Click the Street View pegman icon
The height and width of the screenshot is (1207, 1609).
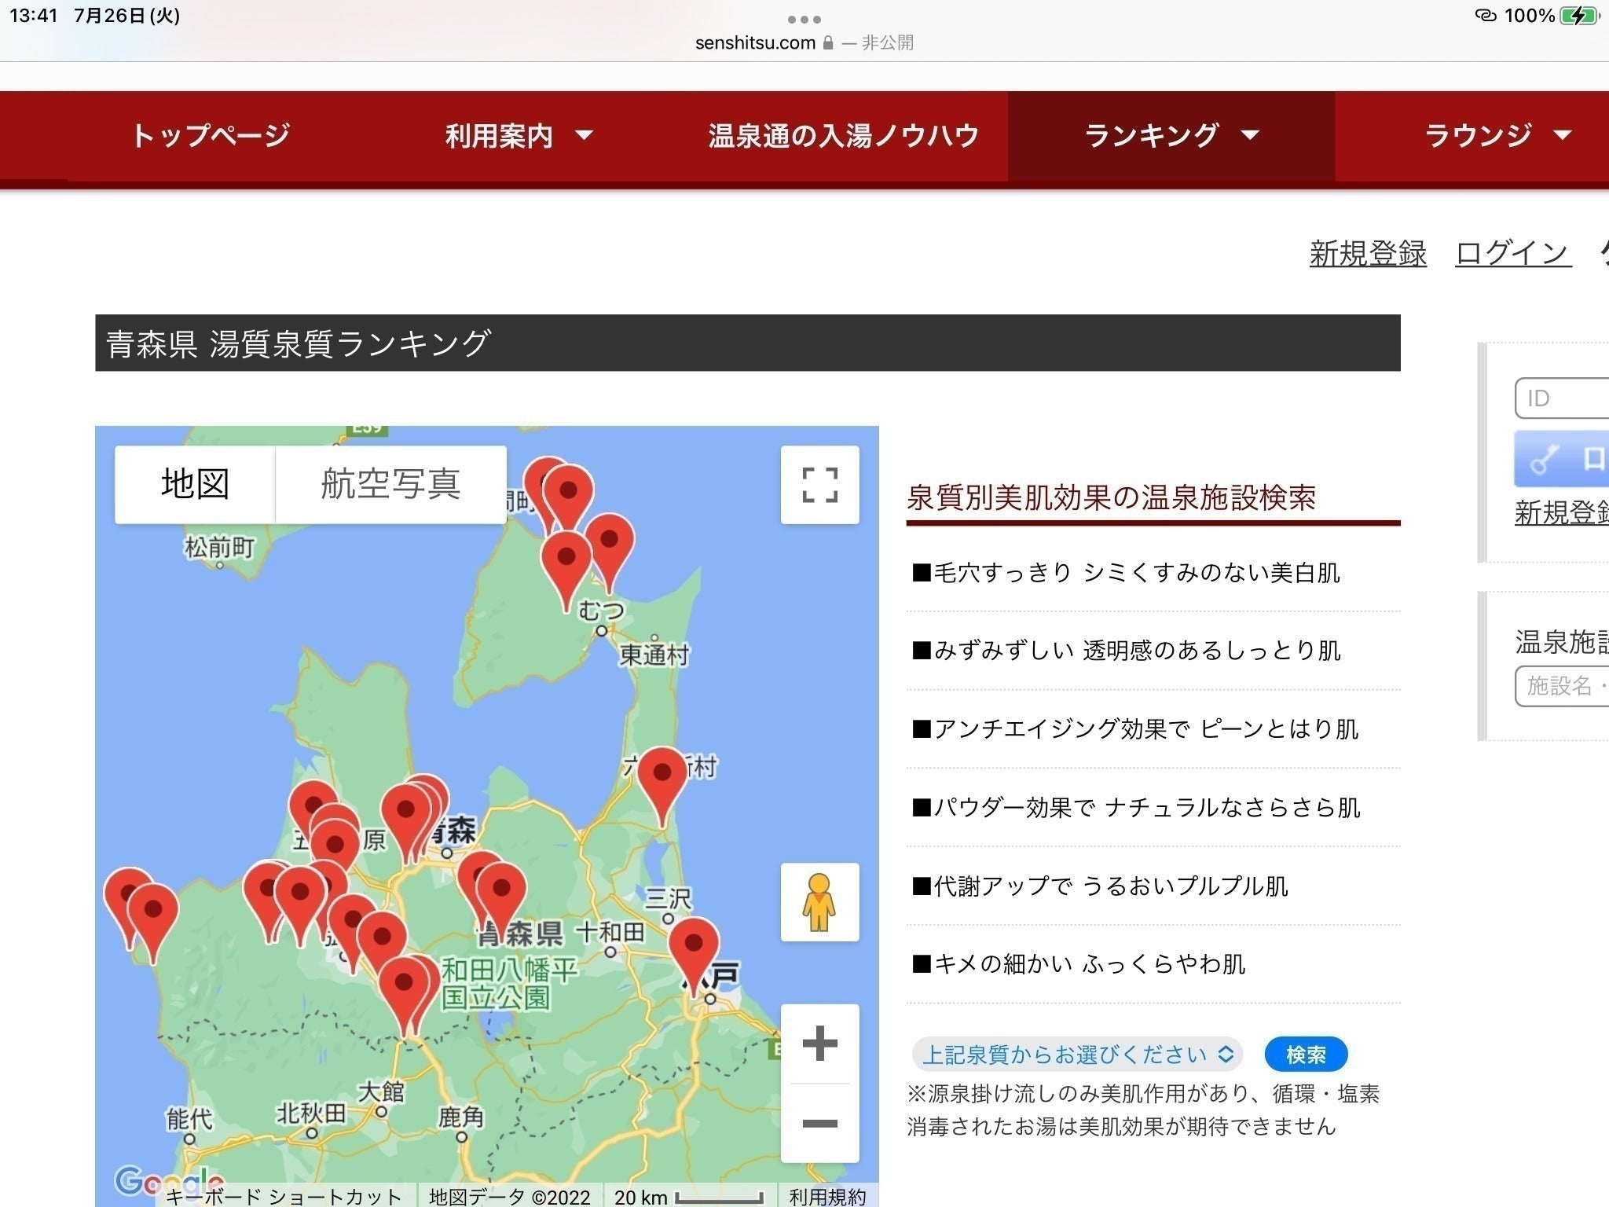tap(819, 902)
